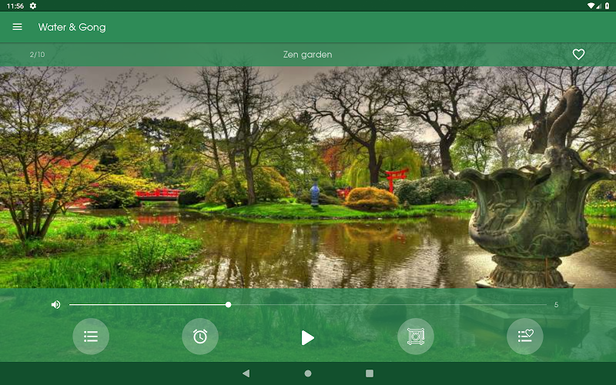Open the sound list button
Screen dimensions: 616x385
(91, 336)
